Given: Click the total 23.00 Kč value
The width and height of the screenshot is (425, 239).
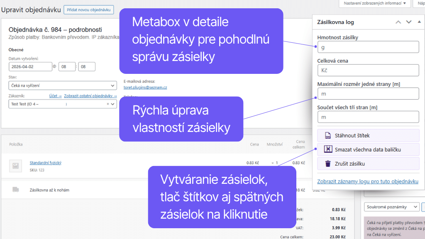Looking at the screenshot, I should click(338, 237).
